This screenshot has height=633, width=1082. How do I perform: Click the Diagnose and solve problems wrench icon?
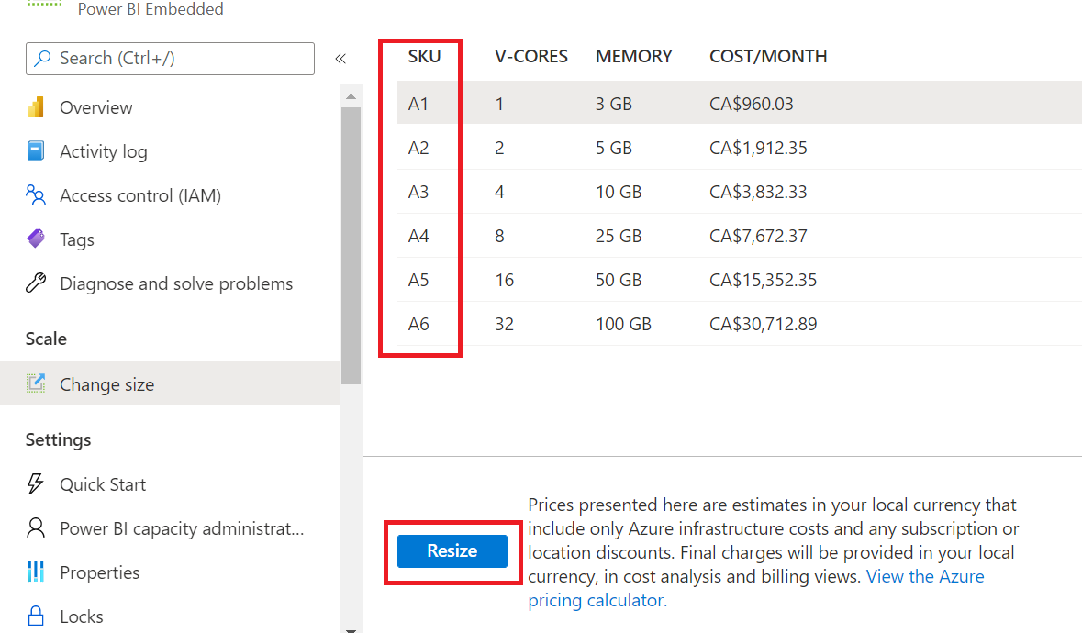pyautogui.click(x=36, y=283)
